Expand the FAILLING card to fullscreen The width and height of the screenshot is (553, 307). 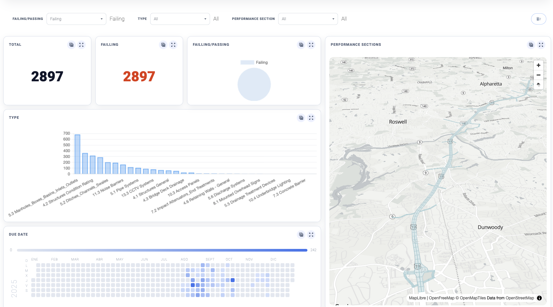coord(173,45)
